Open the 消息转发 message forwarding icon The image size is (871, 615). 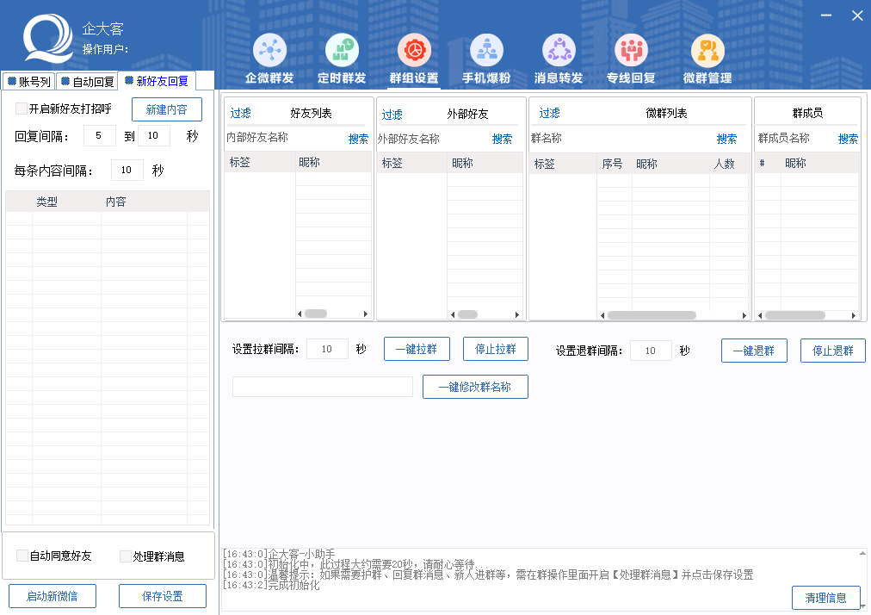[x=559, y=52]
